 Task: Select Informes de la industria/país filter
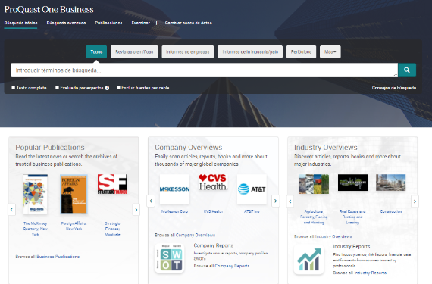point(250,51)
